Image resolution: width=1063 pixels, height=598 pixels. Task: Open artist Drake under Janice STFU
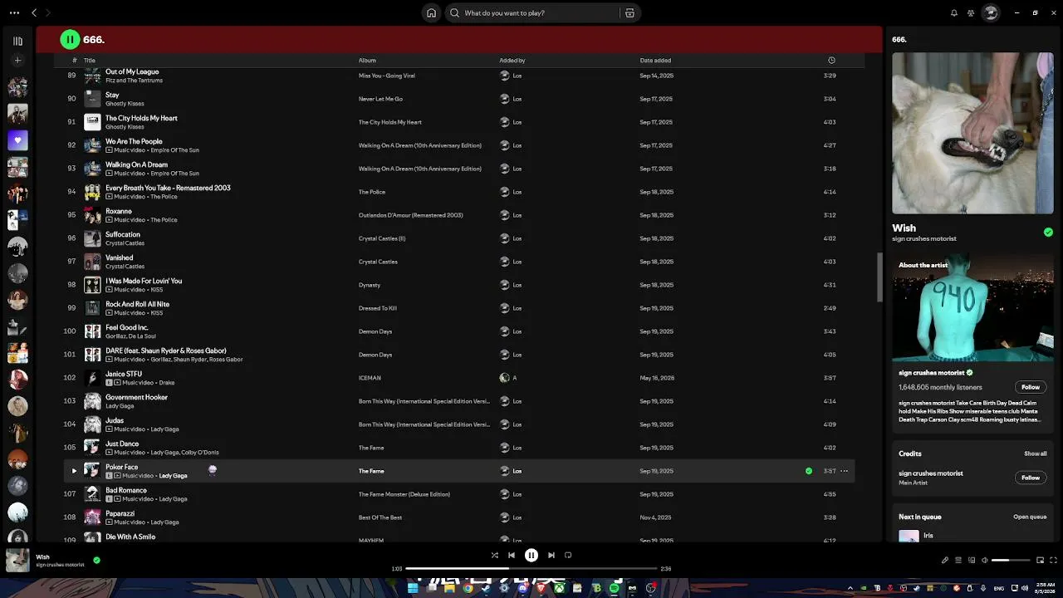(x=167, y=383)
